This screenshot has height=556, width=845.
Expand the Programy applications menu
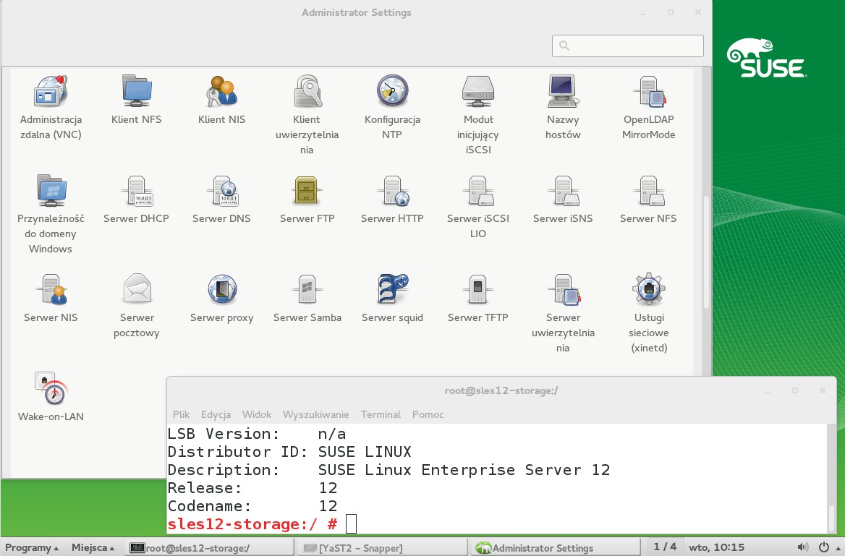click(x=32, y=547)
